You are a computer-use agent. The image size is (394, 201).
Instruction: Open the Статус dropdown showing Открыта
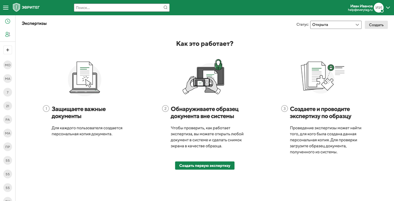pyautogui.click(x=335, y=25)
